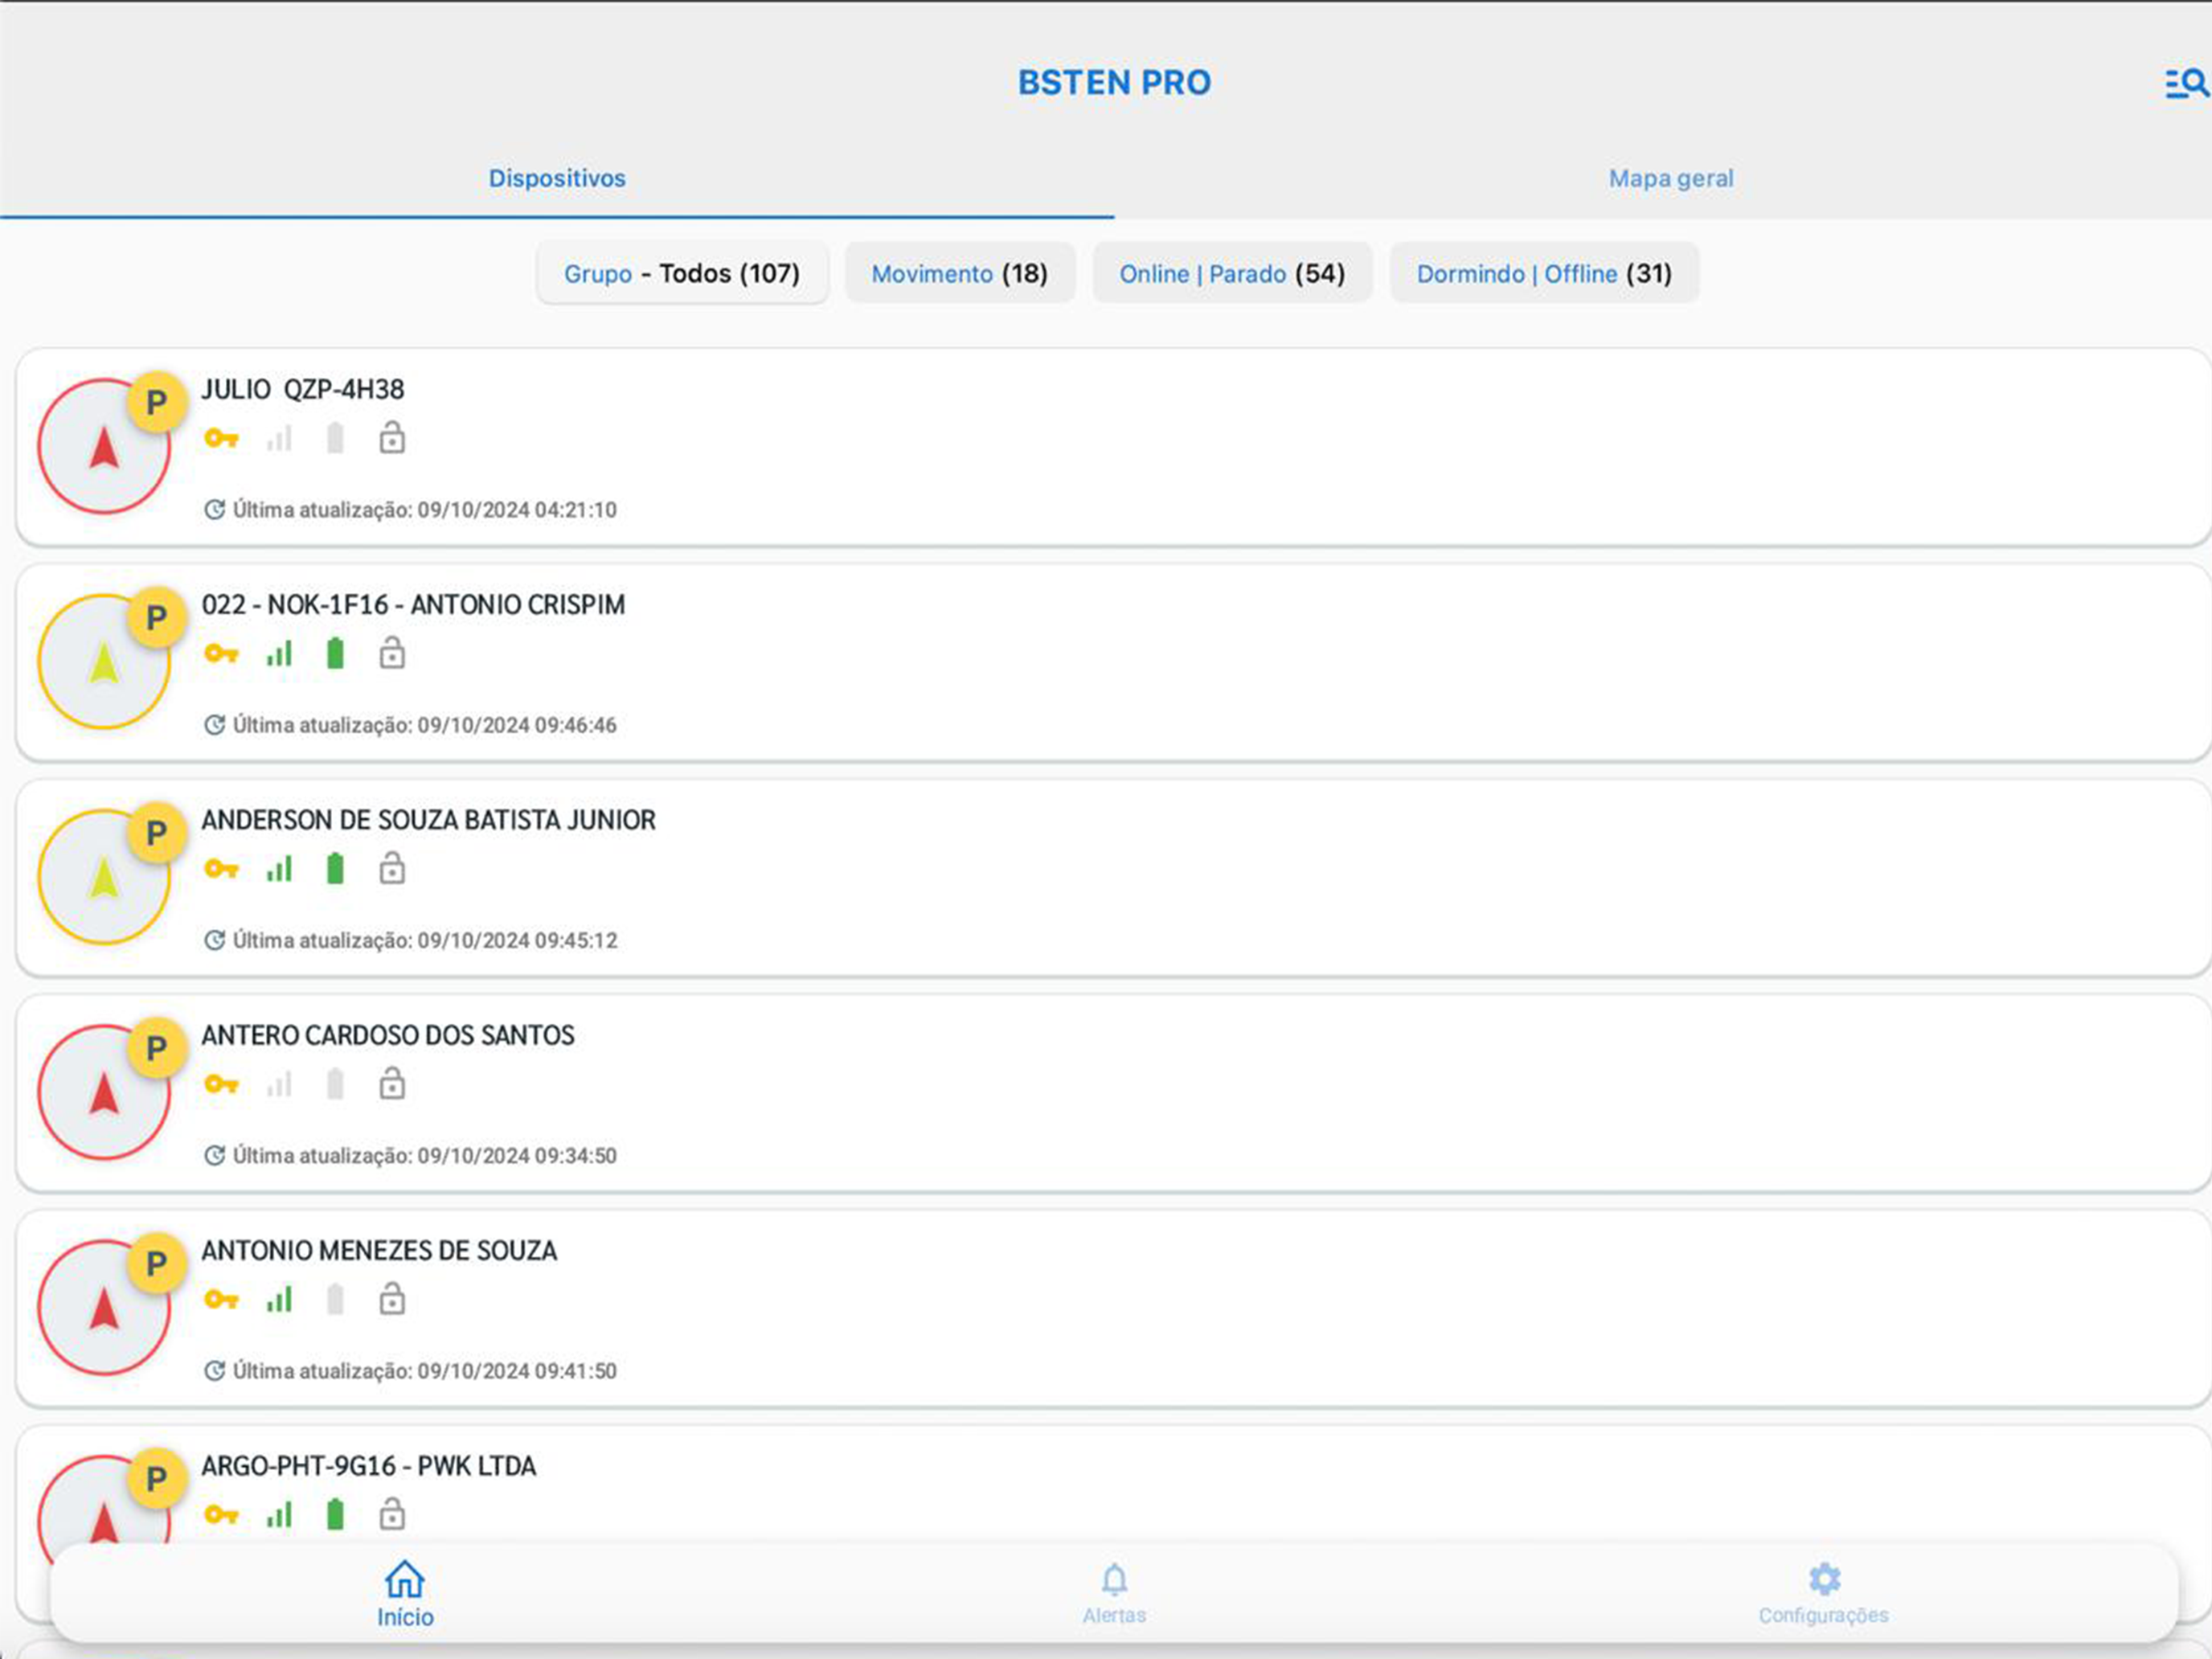Viewport: 2212px width, 1659px height.
Task: Click the red arrow avatar of JULIO QZP-4H38
Action: click(x=104, y=446)
